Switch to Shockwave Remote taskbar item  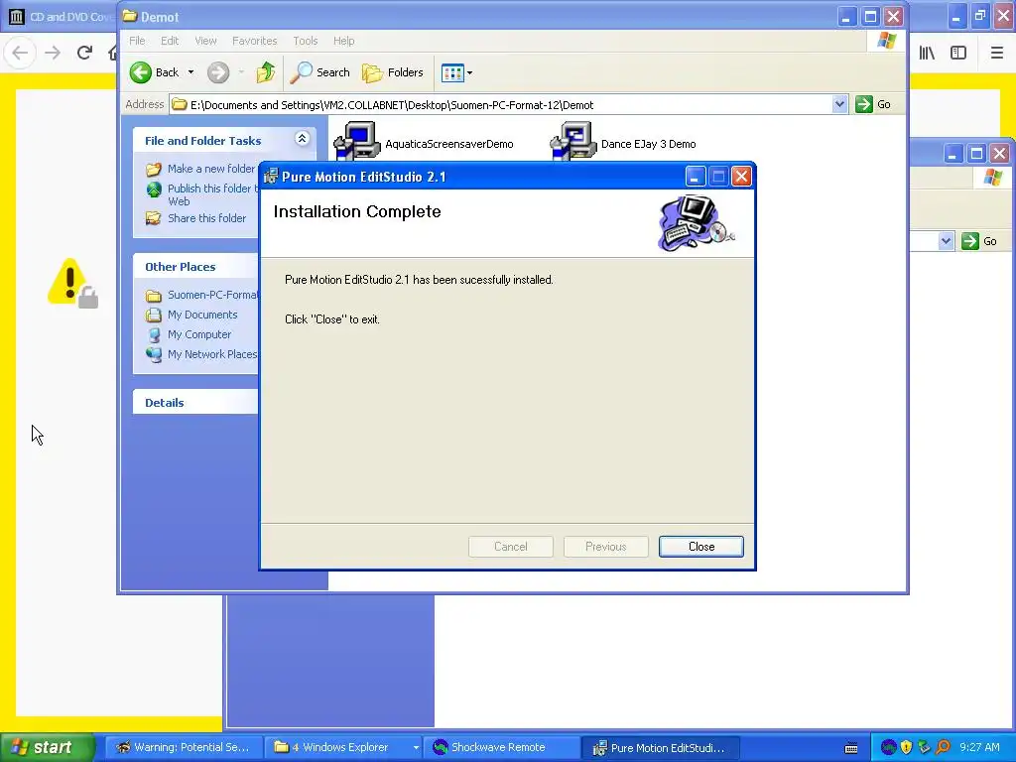point(501,747)
